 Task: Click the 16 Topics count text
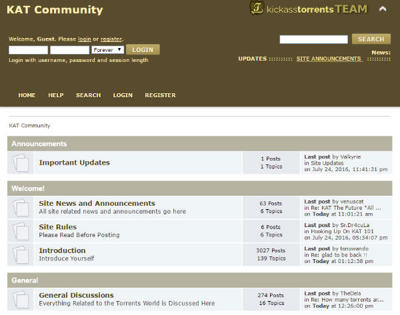[x=272, y=303]
